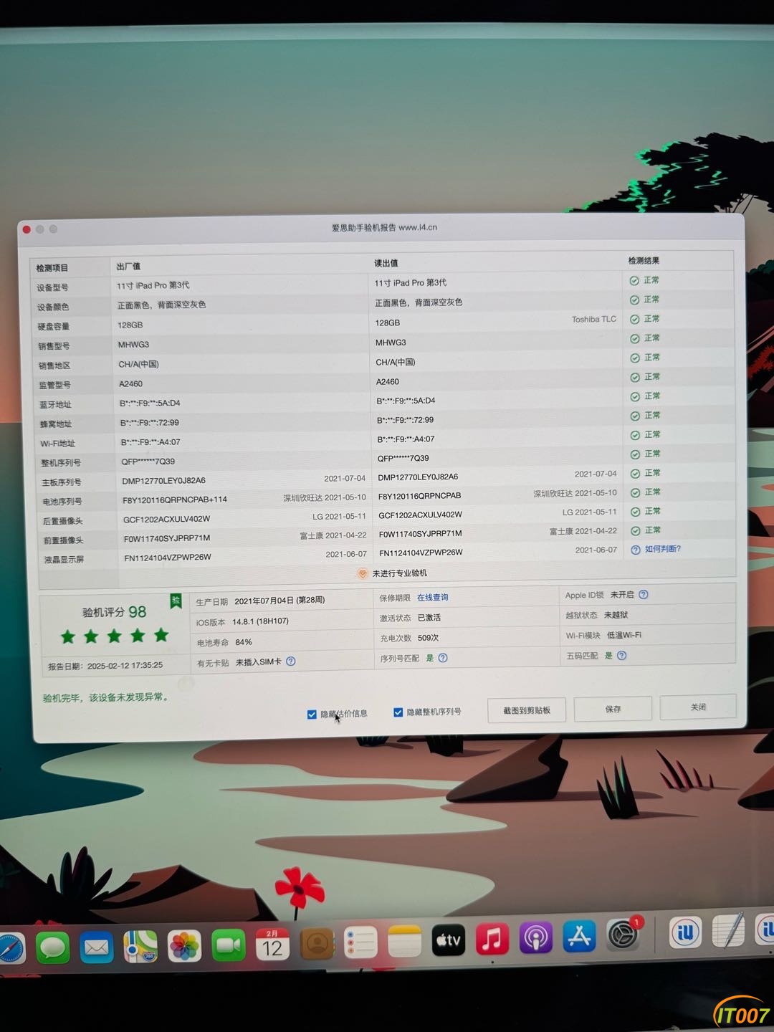Open Calendar showing 12 in Dock
774x1032 pixels.
pyautogui.click(x=272, y=945)
